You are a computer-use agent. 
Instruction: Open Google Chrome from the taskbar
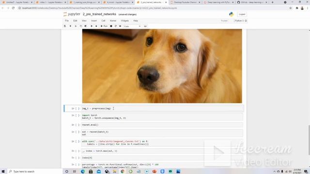pyautogui.click(x=123, y=172)
